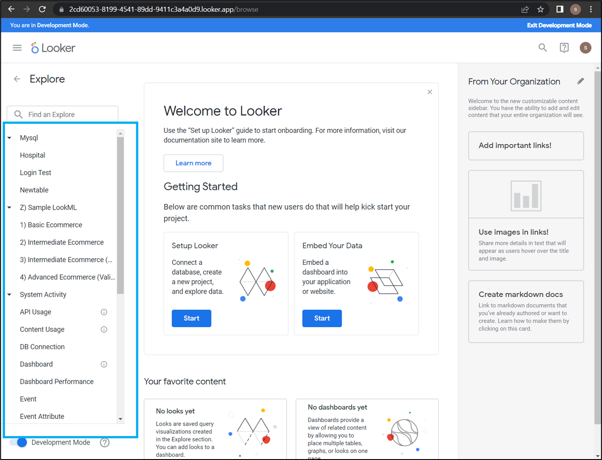Image resolution: width=602 pixels, height=460 pixels.
Task: Click browser back button
Action: pos(11,9)
